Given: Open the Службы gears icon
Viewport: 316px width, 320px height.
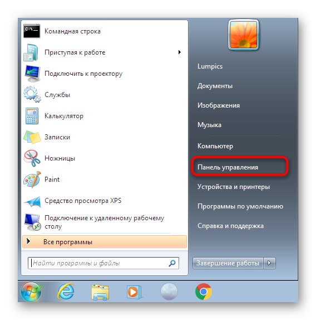Looking at the screenshot, I should [32, 94].
